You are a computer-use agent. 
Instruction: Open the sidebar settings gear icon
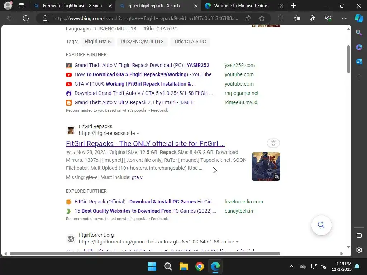[x=359, y=250]
